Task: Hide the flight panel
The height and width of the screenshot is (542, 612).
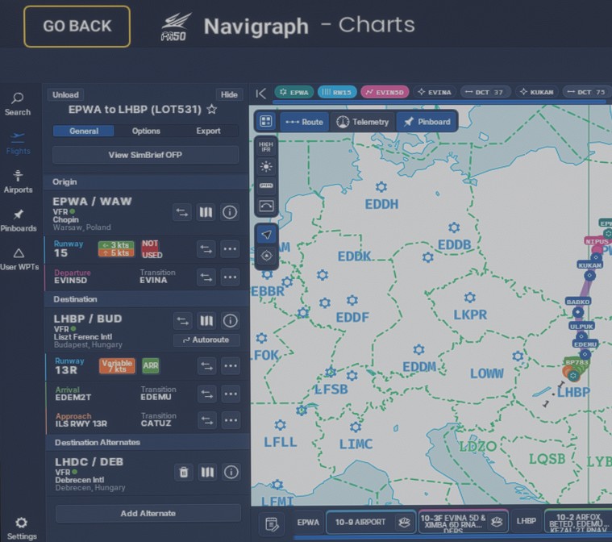Action: pos(229,94)
